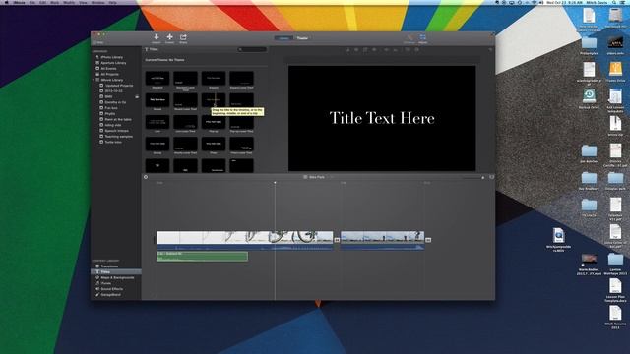This screenshot has width=630, height=354.
Task: Open the Edit menu
Action: (43, 2)
